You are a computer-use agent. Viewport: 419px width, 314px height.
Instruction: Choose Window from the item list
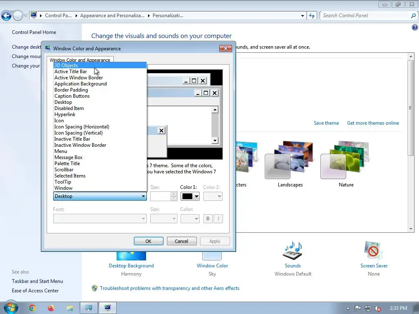(x=100, y=188)
